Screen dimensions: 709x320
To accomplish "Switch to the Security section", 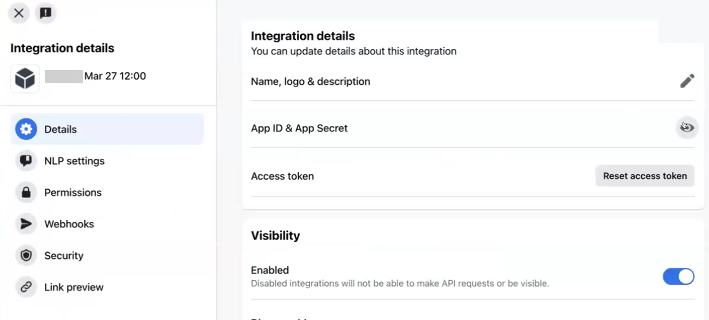I will click(64, 255).
